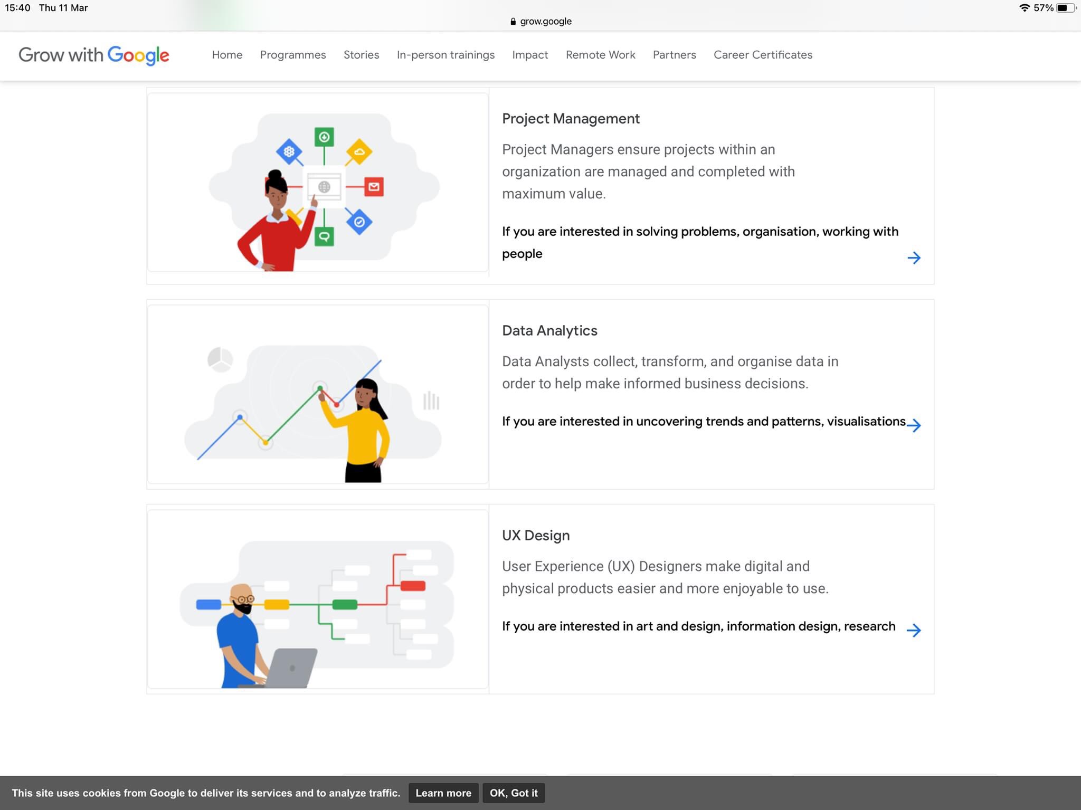Click the Data Analytics blue arrow icon

pyautogui.click(x=914, y=425)
